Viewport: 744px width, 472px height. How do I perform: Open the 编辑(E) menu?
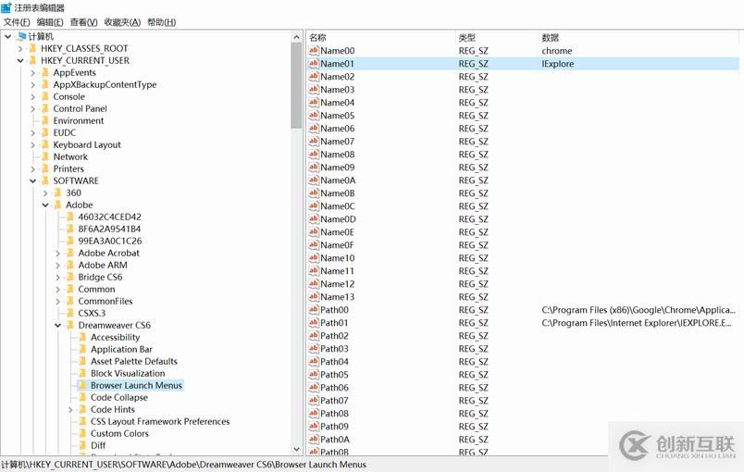click(50, 22)
